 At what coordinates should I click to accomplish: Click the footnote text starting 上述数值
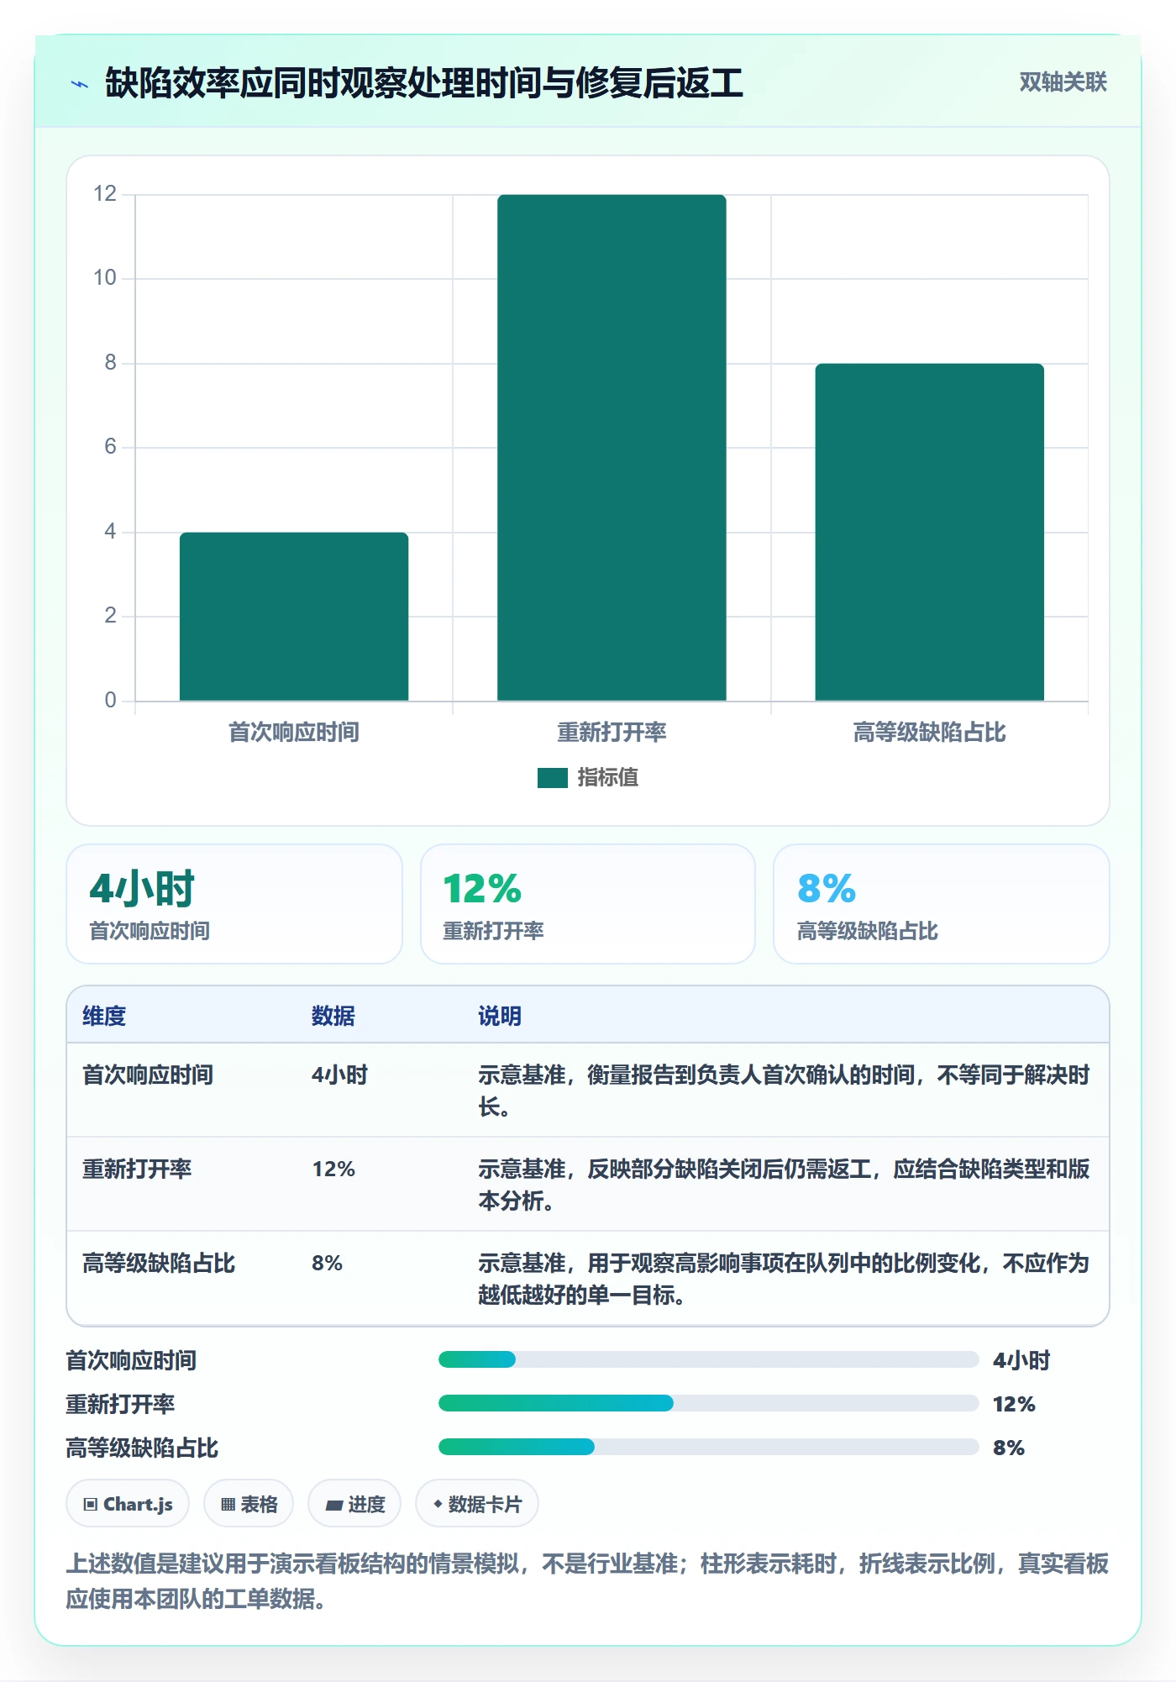[x=587, y=1580]
